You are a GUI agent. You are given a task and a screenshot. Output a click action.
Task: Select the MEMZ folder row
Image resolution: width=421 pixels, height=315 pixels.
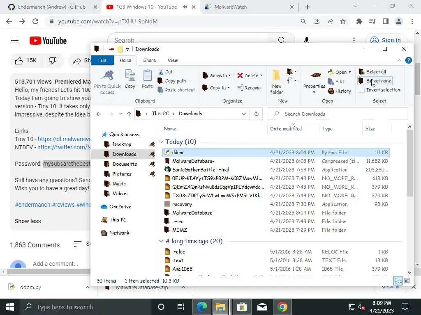coord(276,230)
